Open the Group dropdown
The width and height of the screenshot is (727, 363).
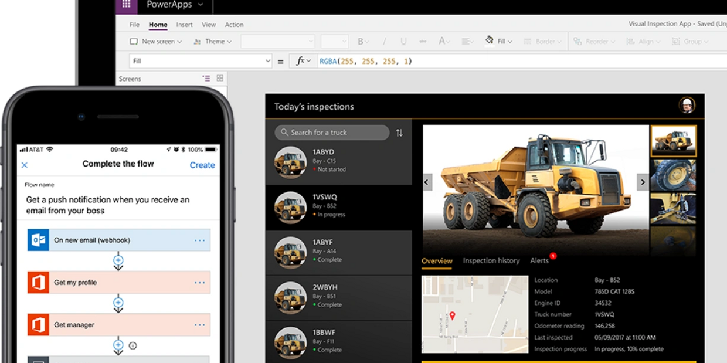tap(690, 42)
